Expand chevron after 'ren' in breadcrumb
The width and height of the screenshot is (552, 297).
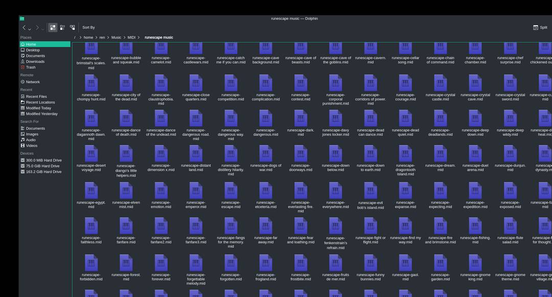pos(108,37)
